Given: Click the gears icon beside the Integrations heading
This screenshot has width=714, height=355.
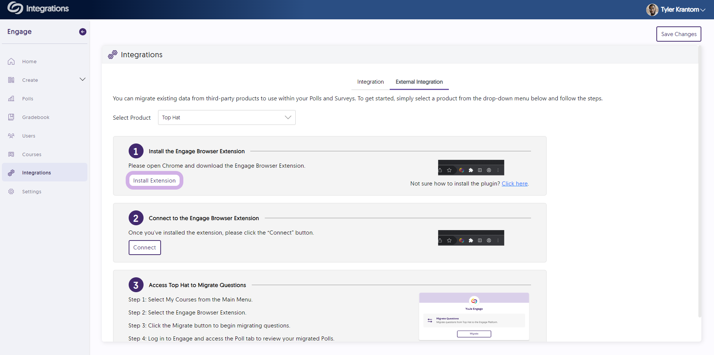Looking at the screenshot, I should pos(113,55).
